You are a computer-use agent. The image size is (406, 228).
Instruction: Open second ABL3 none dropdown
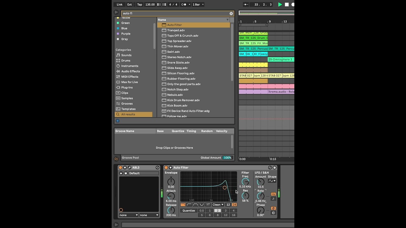coord(149,215)
